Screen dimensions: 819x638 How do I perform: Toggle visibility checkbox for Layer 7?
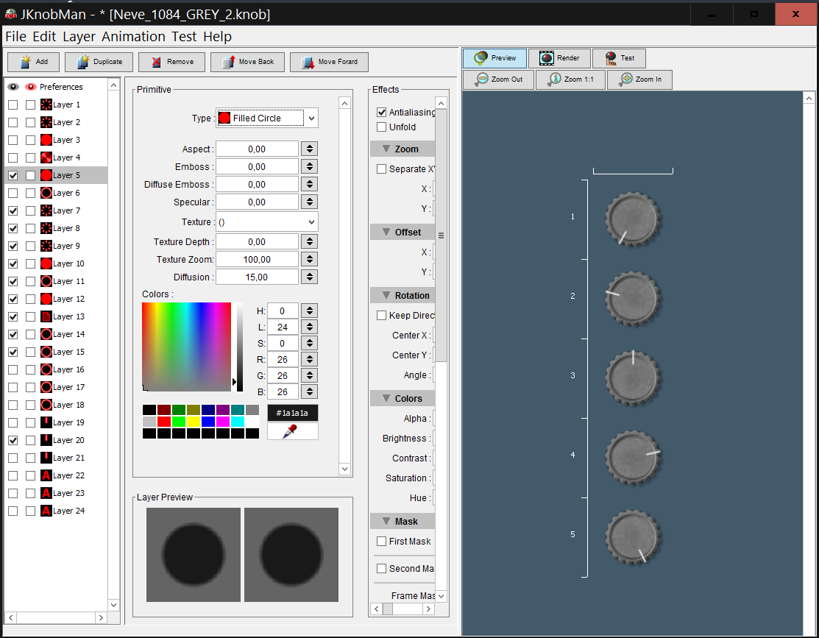[x=13, y=211]
